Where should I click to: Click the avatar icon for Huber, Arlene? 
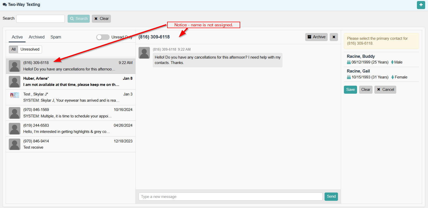coord(14,82)
